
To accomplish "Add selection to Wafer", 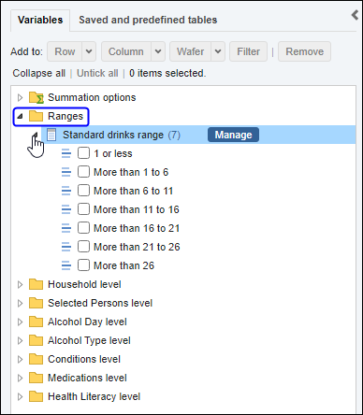I will pos(191,51).
